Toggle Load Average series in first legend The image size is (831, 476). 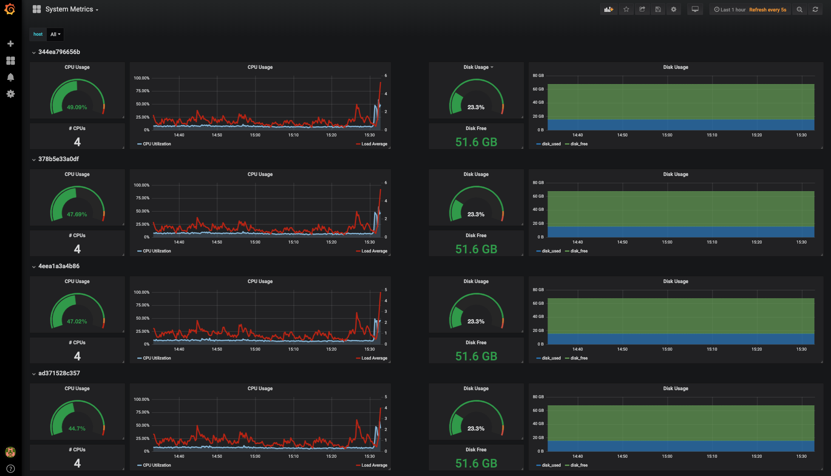click(374, 144)
